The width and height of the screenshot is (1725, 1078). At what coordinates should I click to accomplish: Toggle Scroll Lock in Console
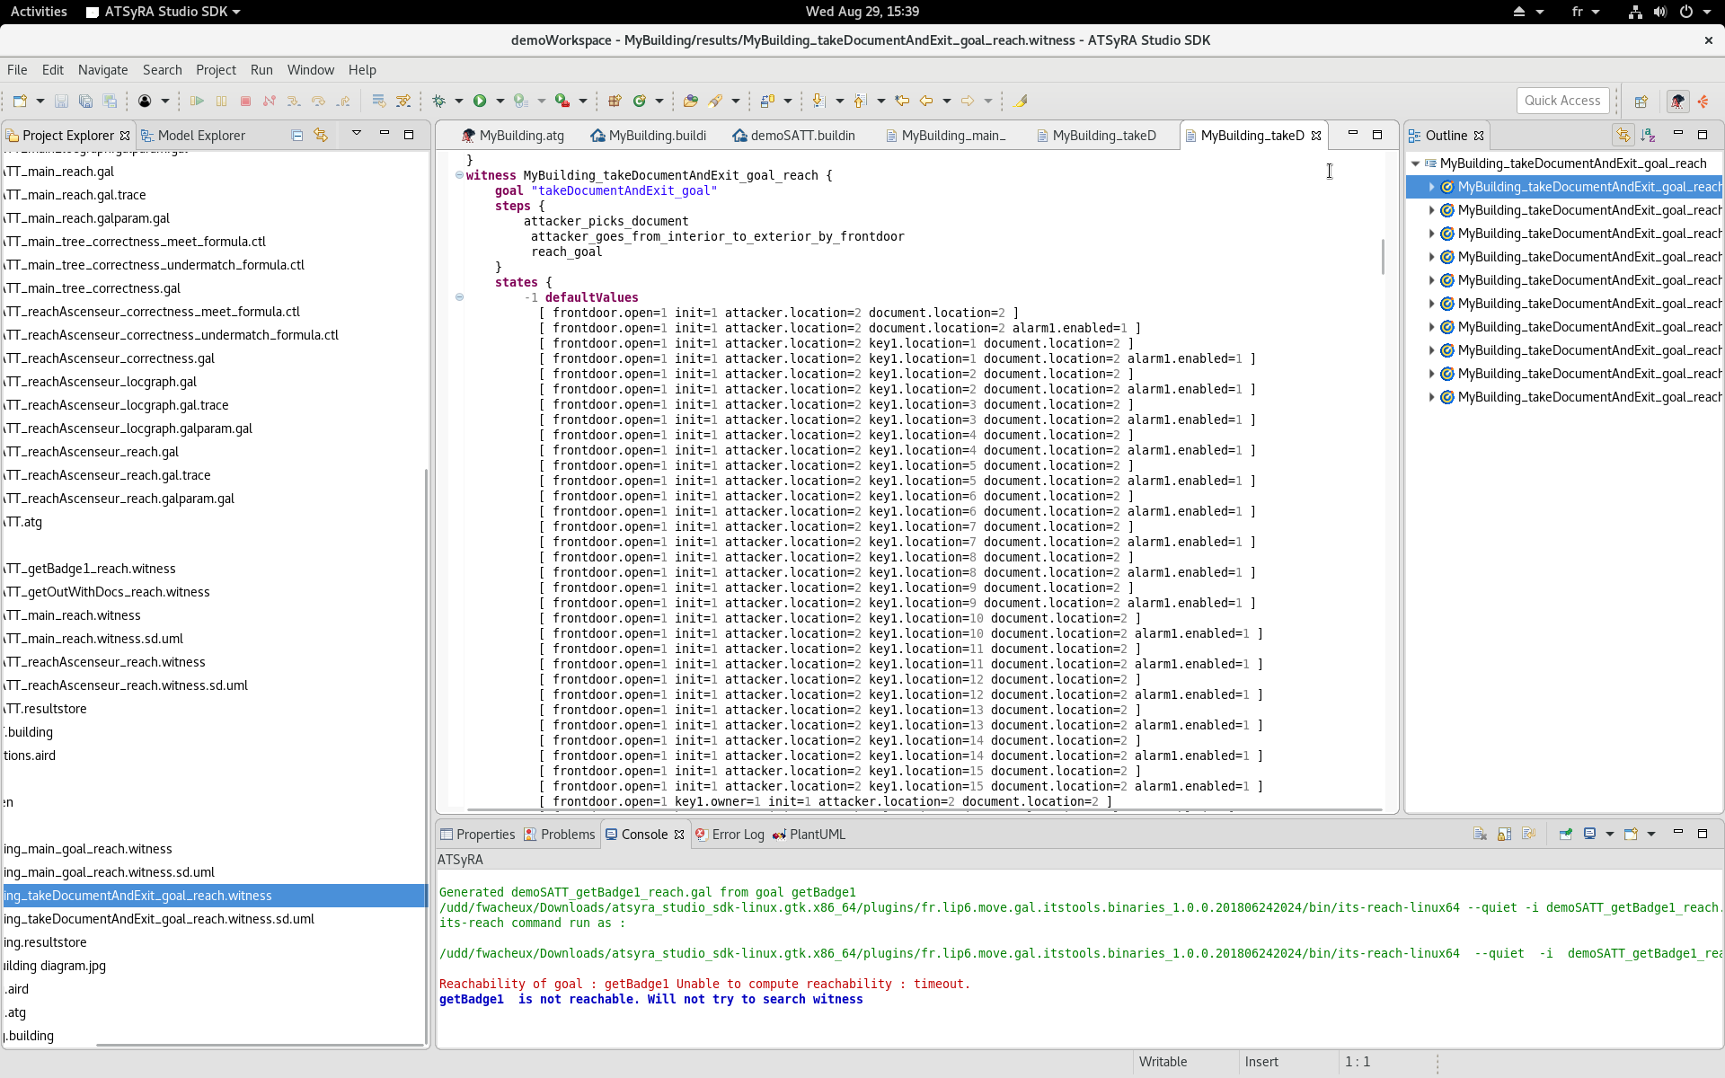click(x=1504, y=835)
